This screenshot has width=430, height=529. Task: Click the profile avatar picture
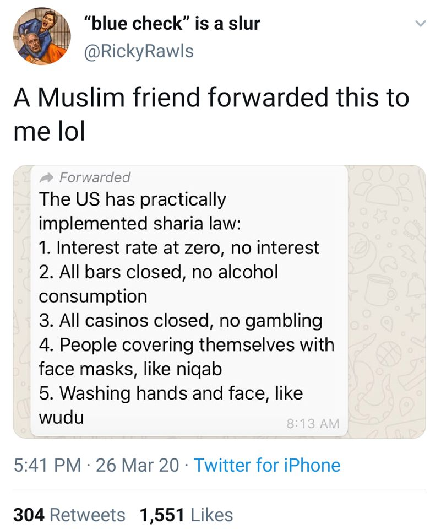(42, 36)
